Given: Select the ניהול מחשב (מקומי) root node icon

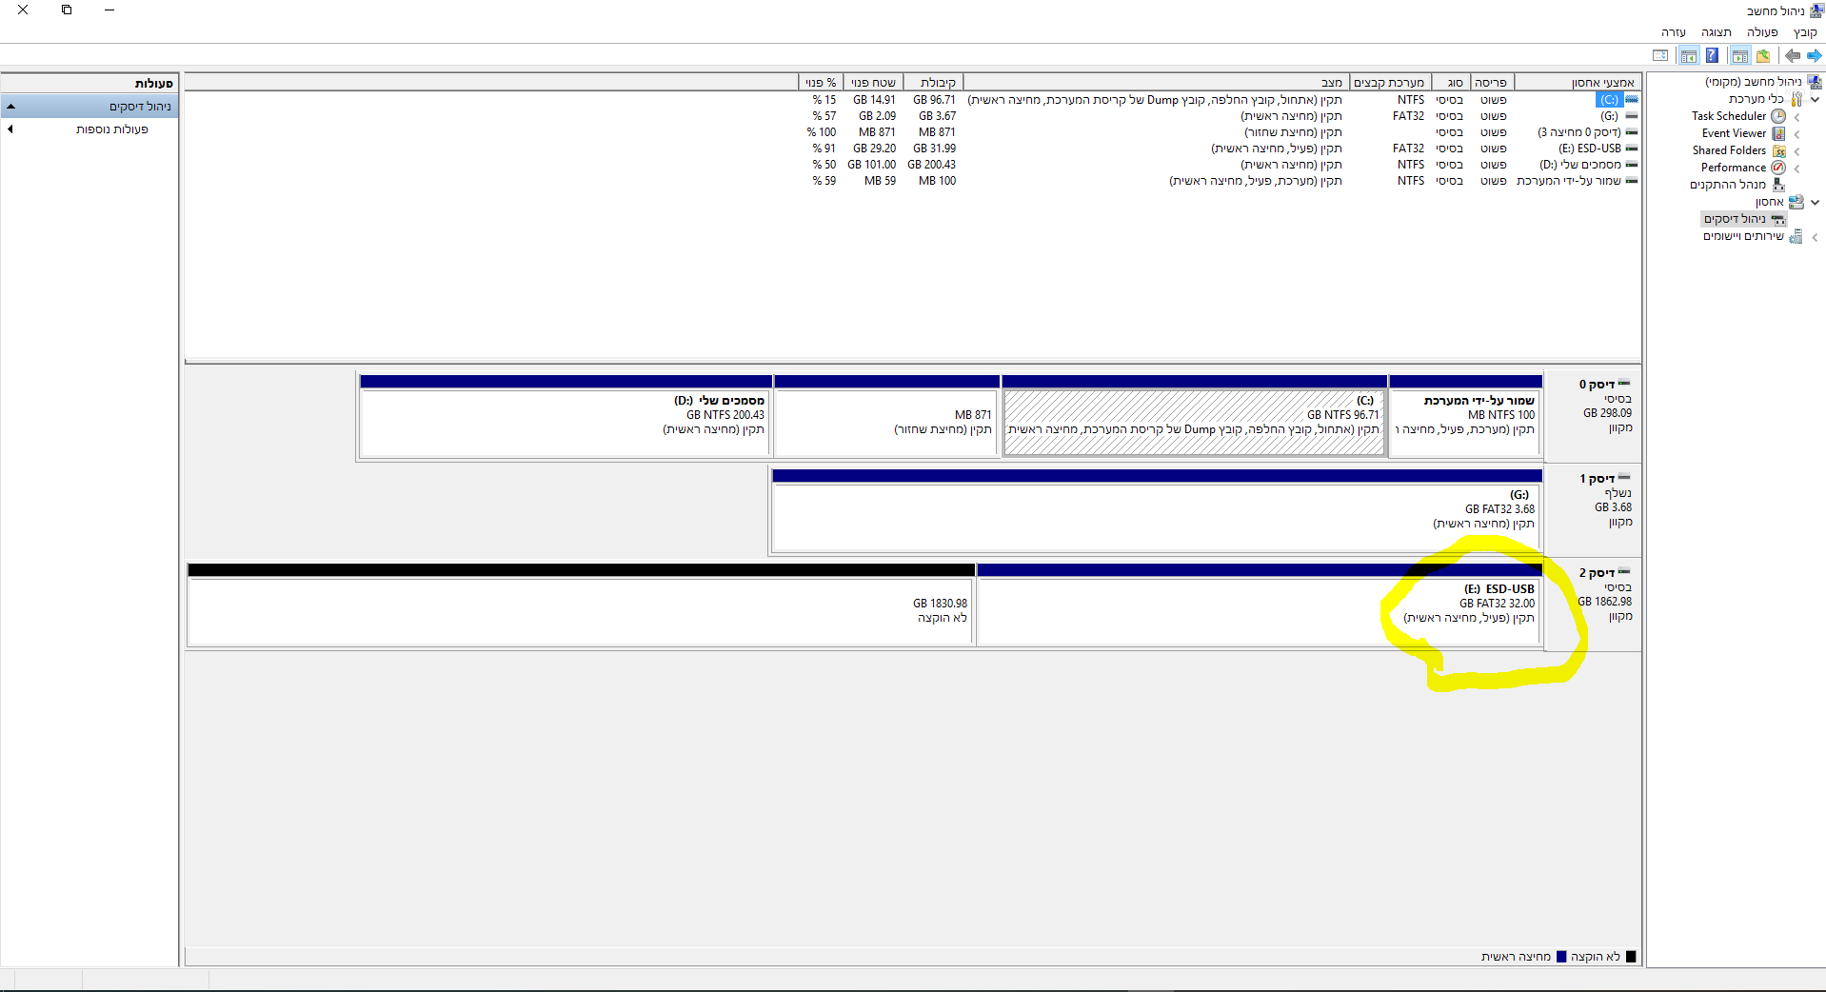Looking at the screenshot, I should tap(1815, 82).
